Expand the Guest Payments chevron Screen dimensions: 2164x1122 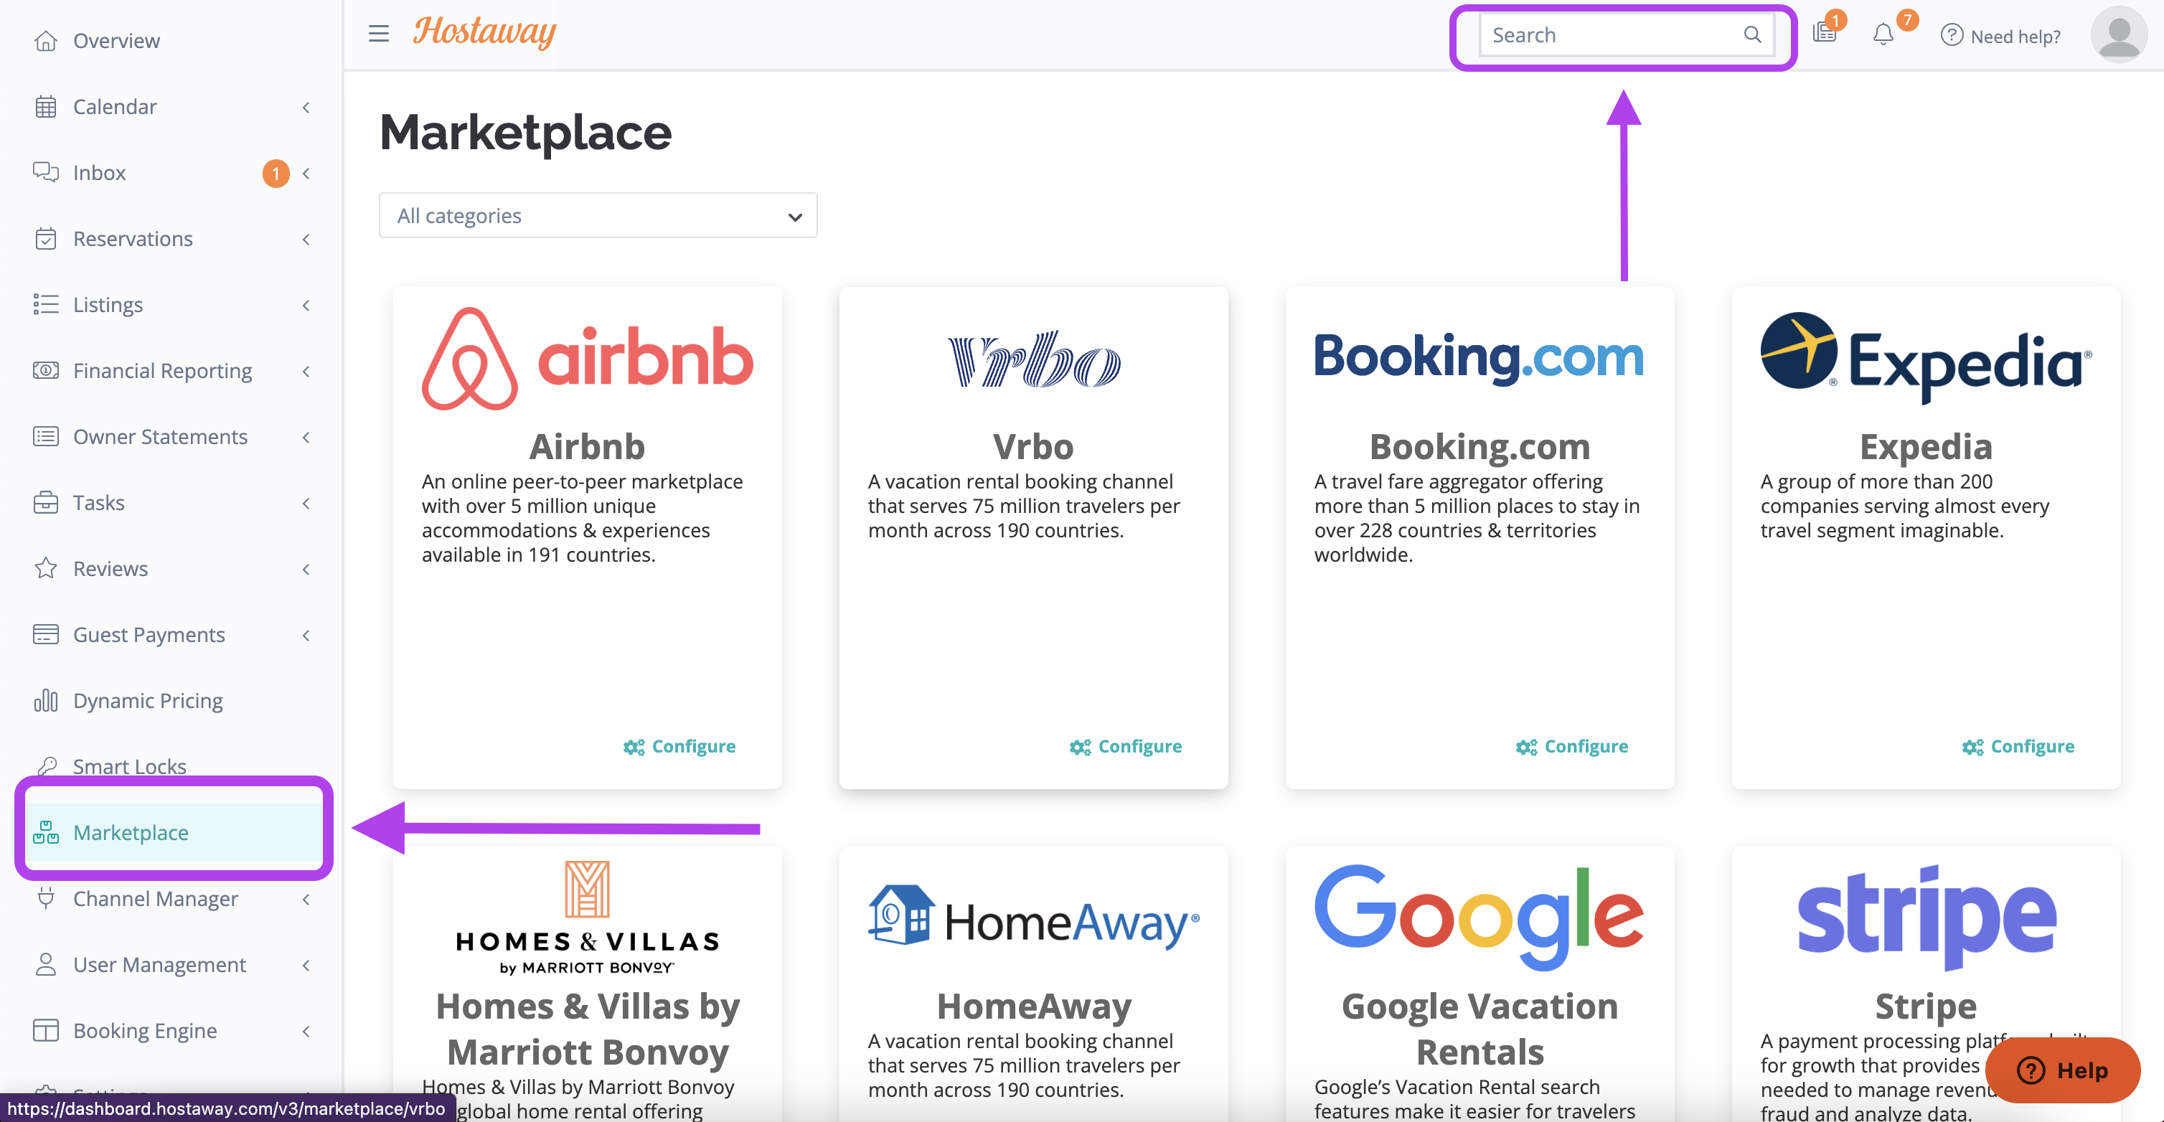coord(306,635)
